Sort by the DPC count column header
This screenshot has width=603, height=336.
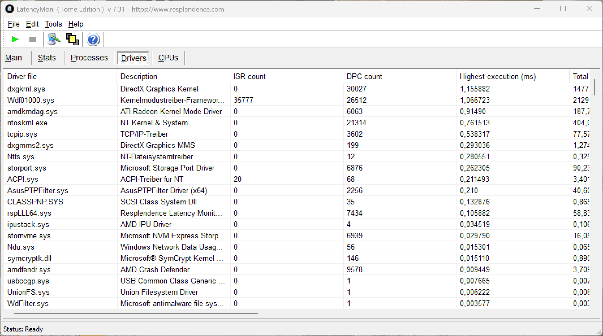point(364,77)
